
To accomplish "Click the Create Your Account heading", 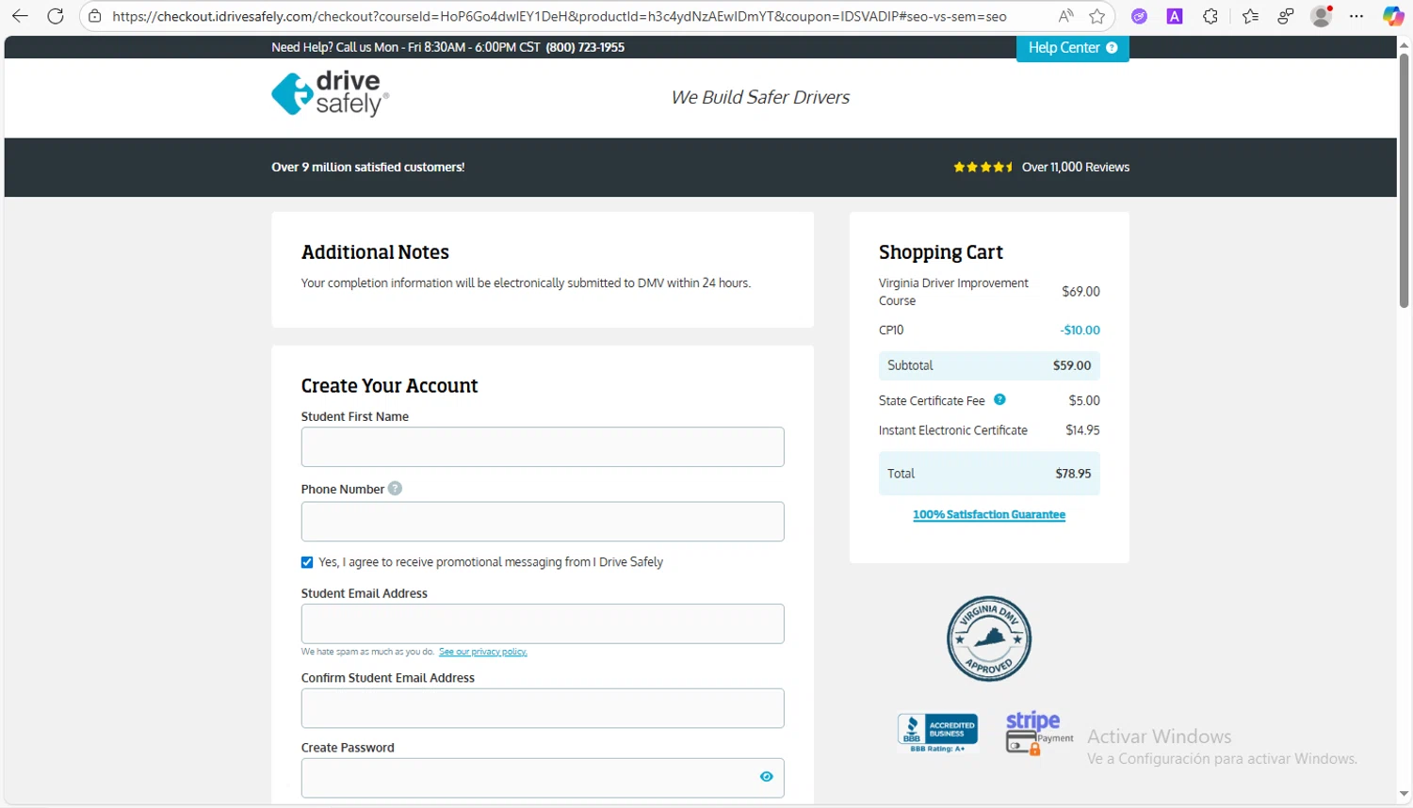I will (389, 386).
